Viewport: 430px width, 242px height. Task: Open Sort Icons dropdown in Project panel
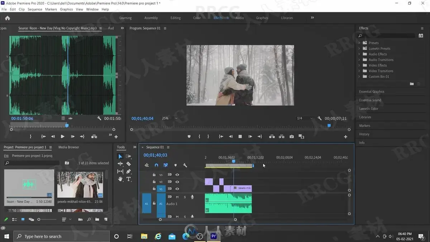[x=66, y=219]
